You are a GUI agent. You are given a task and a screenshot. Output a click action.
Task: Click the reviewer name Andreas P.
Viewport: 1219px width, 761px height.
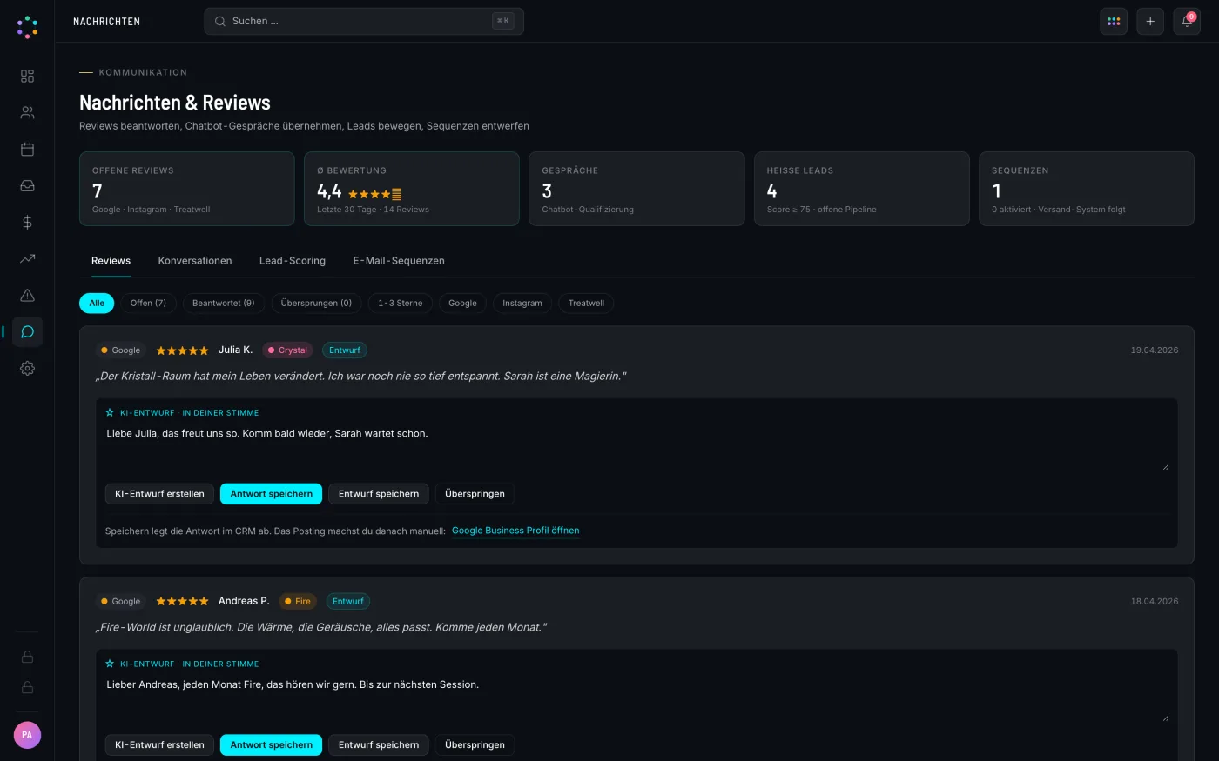click(x=244, y=601)
